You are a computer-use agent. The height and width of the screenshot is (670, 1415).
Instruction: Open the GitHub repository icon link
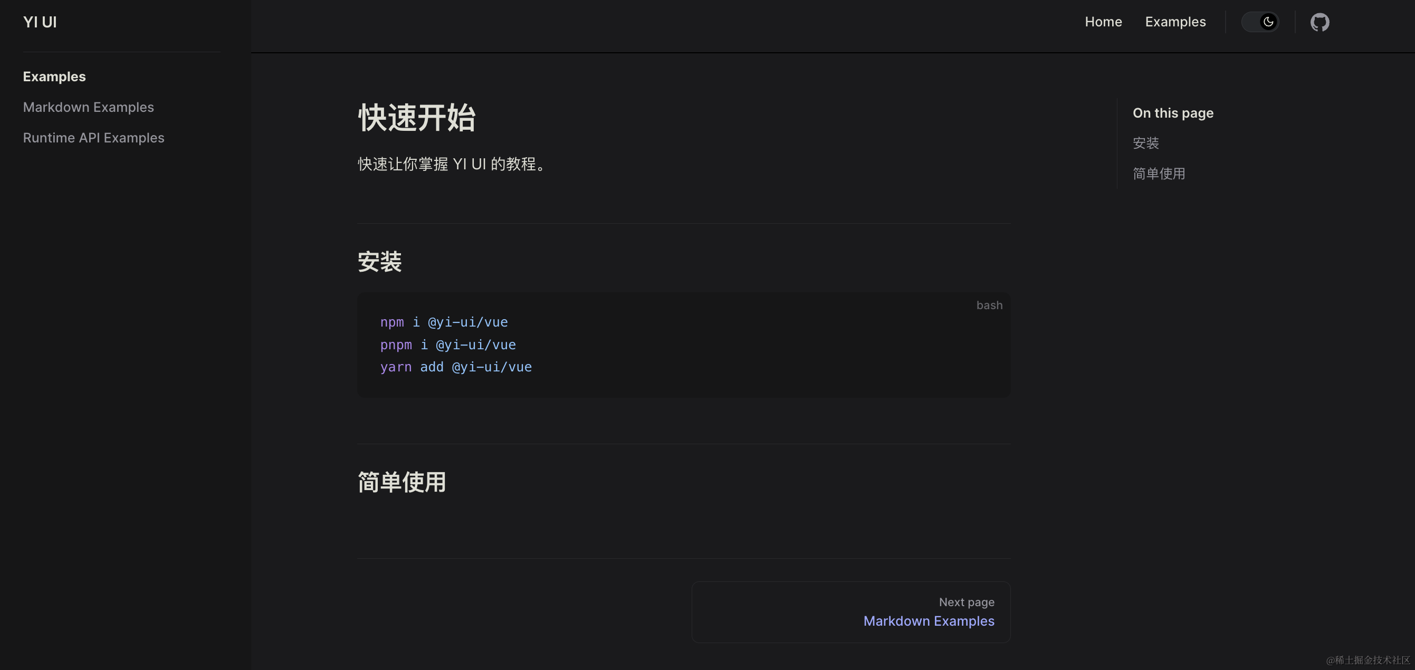(1320, 22)
